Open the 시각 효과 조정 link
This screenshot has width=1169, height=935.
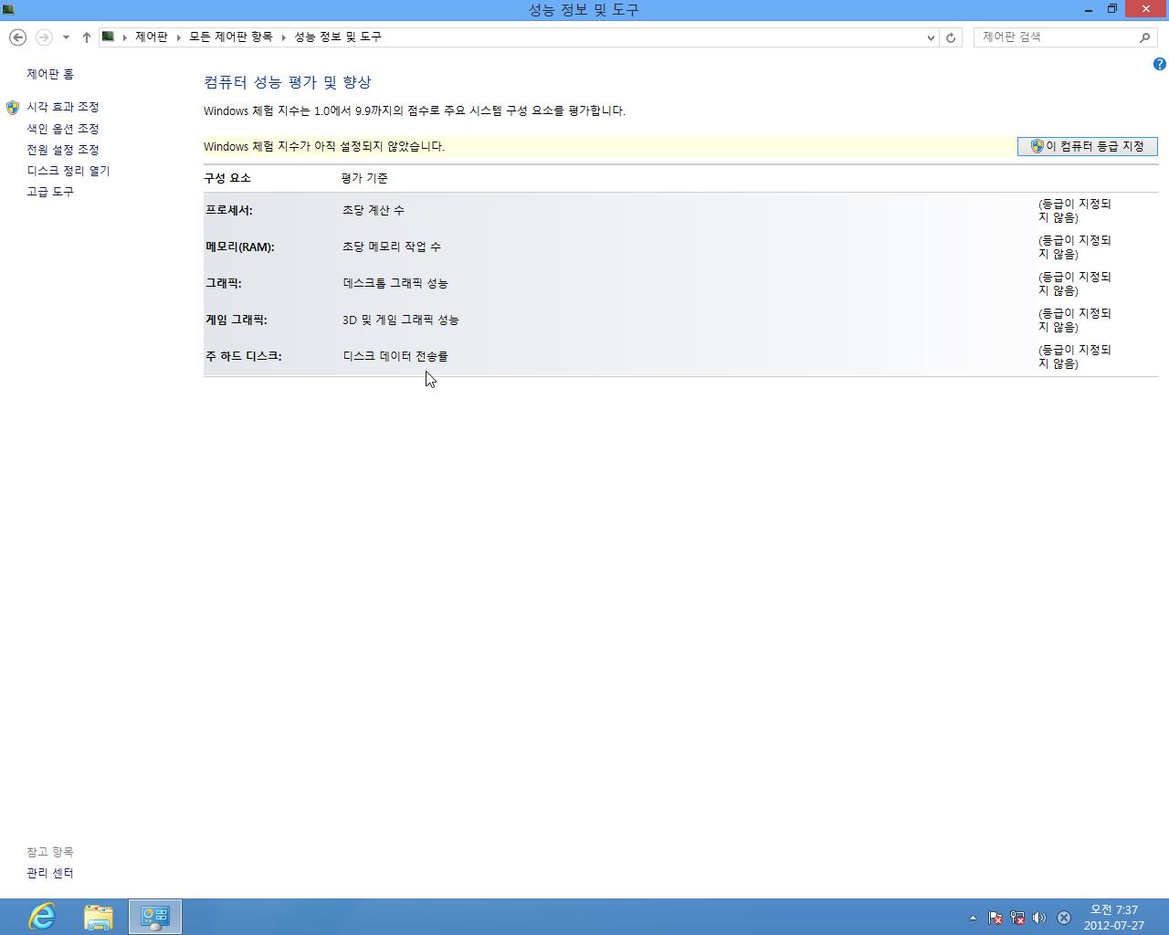coord(63,107)
